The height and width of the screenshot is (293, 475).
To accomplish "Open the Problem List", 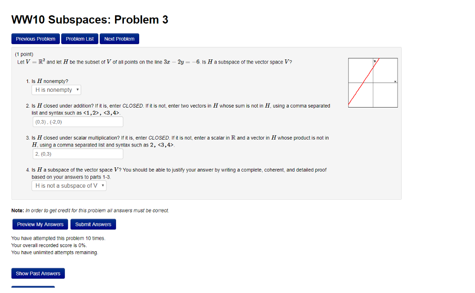I will tap(79, 38).
